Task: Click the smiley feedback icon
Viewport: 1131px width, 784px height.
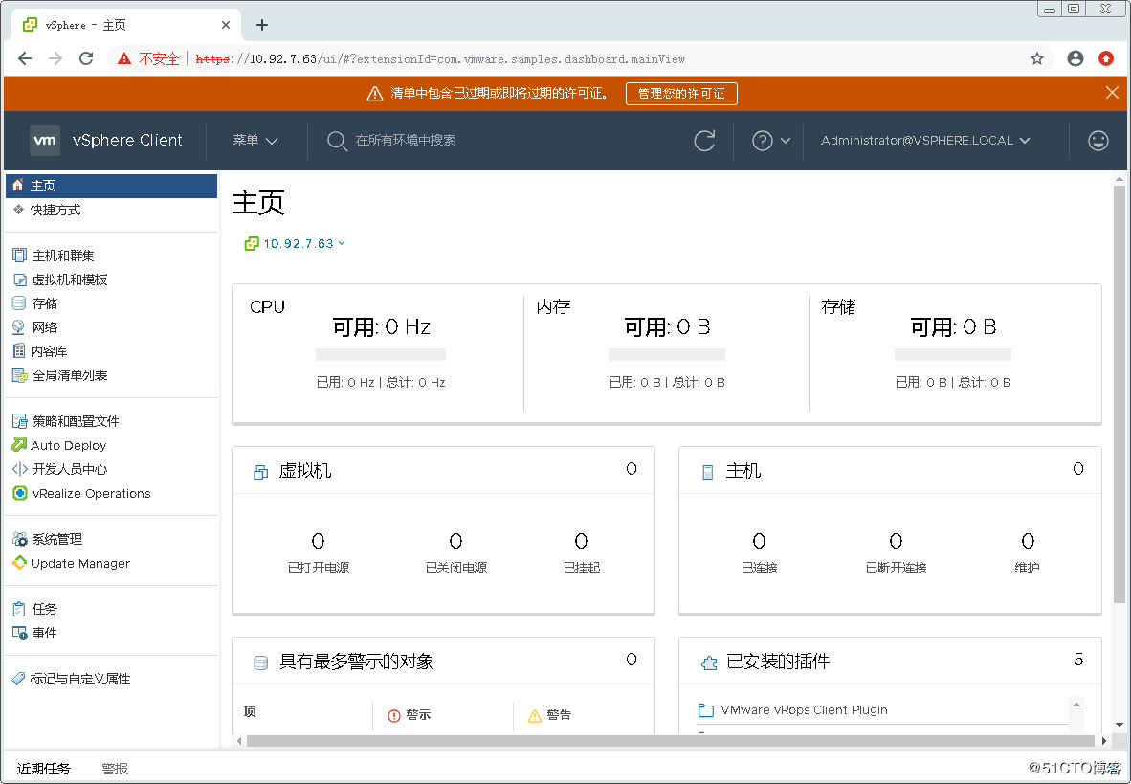Action: pos(1098,140)
